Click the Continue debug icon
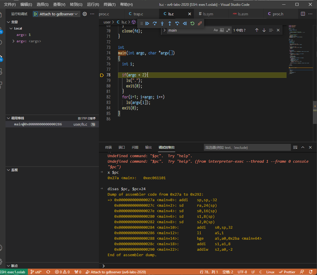The image size is (317, 275). pos(147,23)
